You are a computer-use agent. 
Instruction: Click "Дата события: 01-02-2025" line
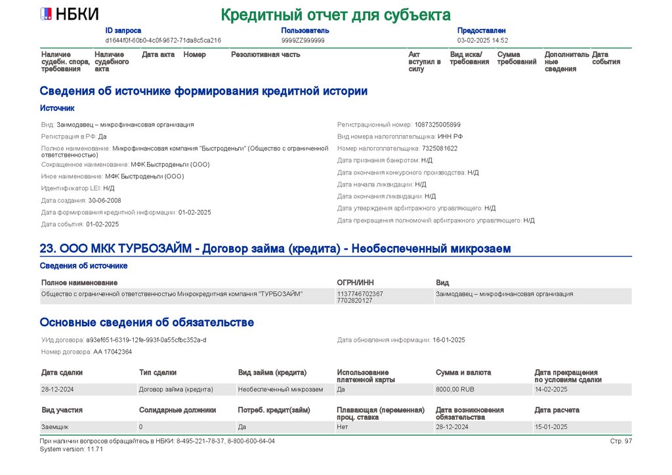point(79,224)
